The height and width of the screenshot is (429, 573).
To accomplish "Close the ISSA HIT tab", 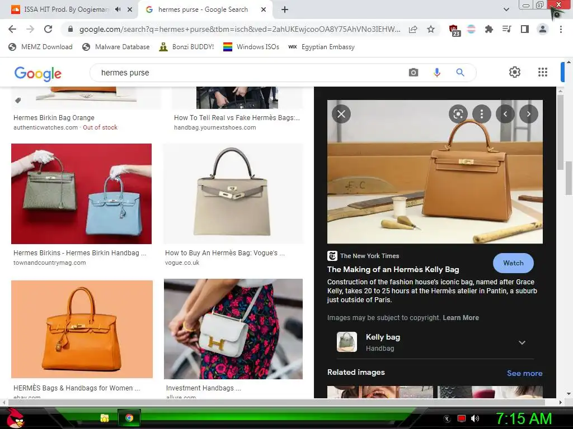I will (130, 9).
